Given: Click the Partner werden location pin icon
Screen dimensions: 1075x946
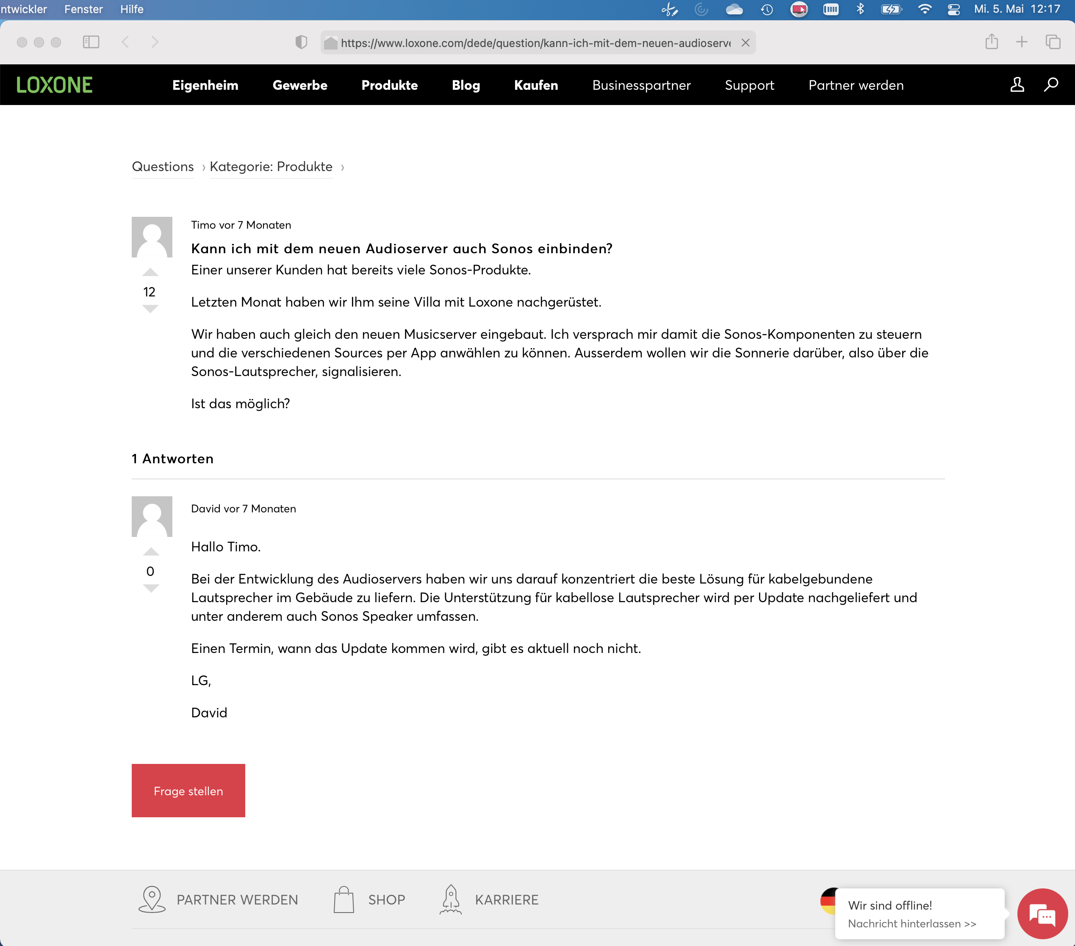Looking at the screenshot, I should pyautogui.click(x=152, y=900).
